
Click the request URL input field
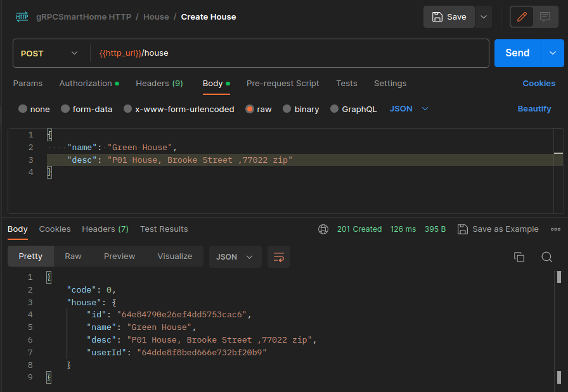click(x=290, y=53)
